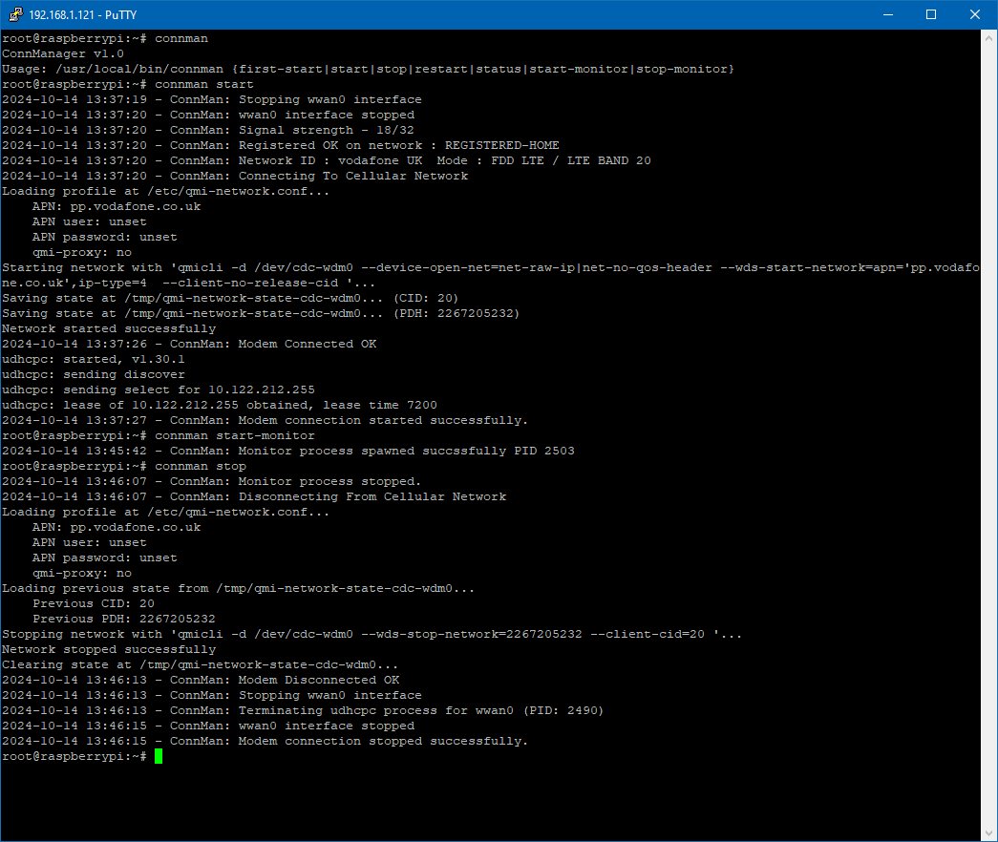
Task: Click the 13:46:15 'wwan0 interface stopped' line
Action: click(x=208, y=726)
